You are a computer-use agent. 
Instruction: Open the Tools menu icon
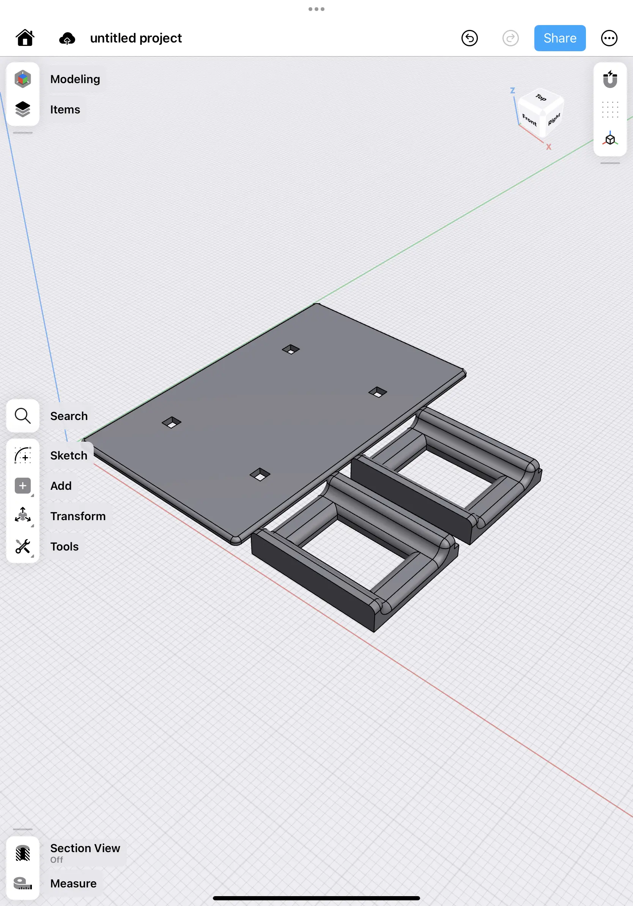tap(22, 546)
